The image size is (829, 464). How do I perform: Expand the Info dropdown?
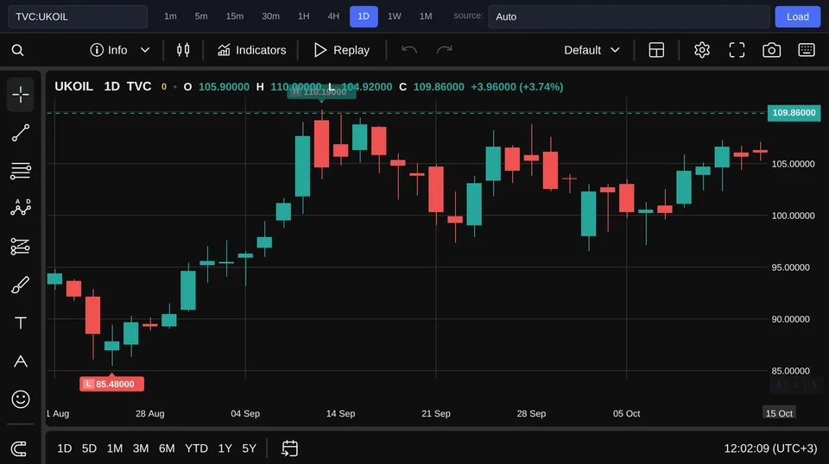[x=119, y=50]
